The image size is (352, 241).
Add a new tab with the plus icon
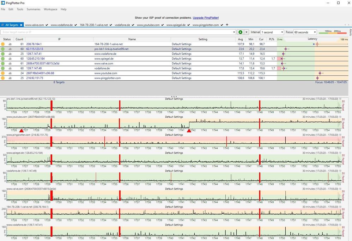coord(227,25)
